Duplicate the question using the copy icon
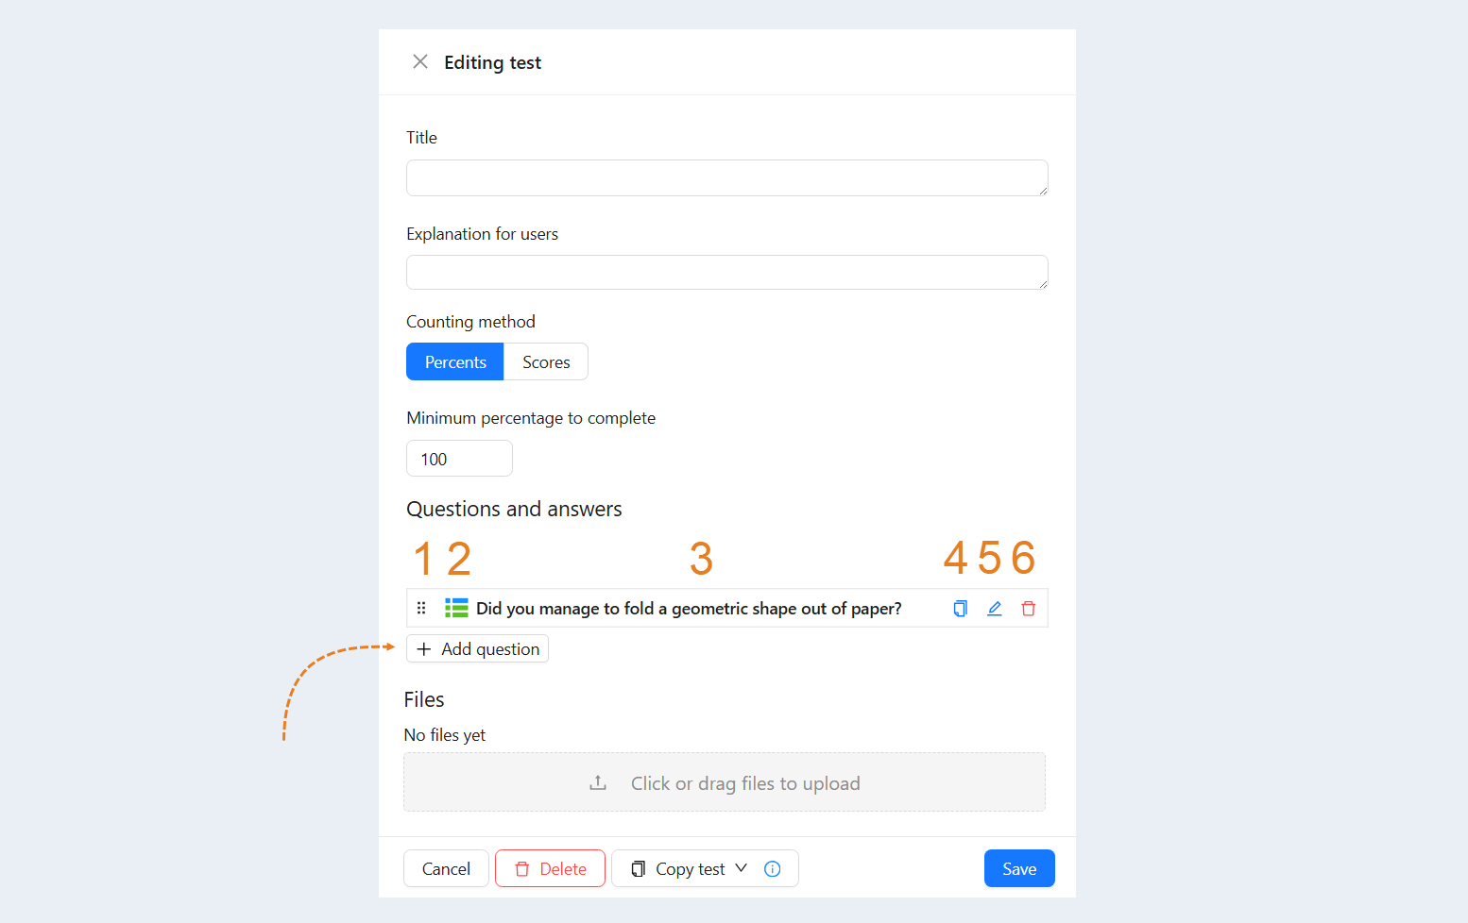 960,609
